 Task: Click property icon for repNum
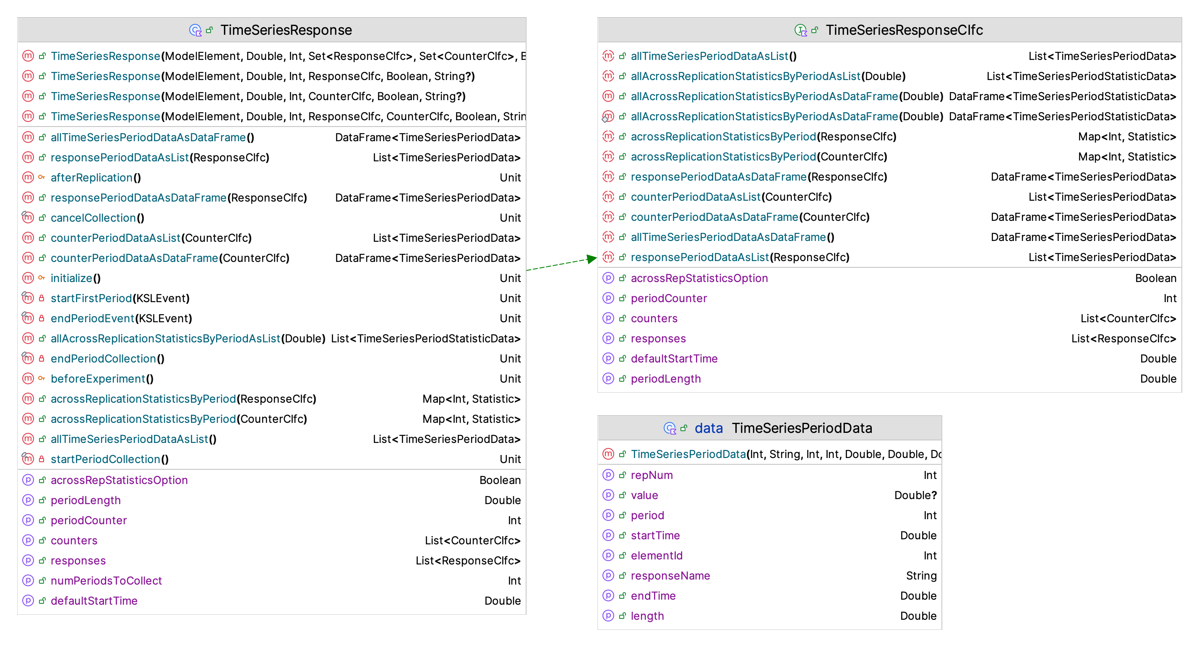(x=608, y=474)
